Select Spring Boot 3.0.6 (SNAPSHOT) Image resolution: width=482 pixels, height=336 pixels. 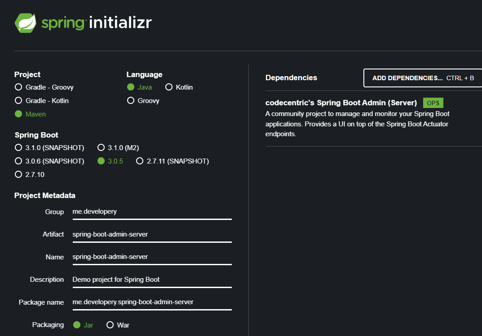49,161
